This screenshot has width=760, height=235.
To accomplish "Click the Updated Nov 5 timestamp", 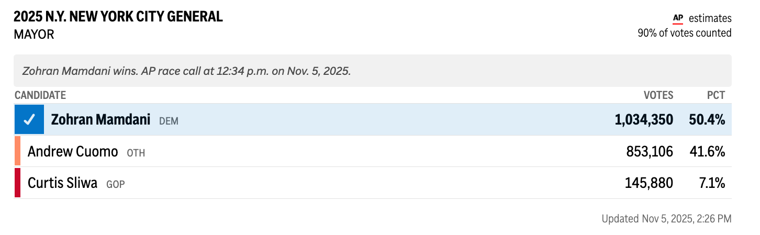I will (x=666, y=219).
